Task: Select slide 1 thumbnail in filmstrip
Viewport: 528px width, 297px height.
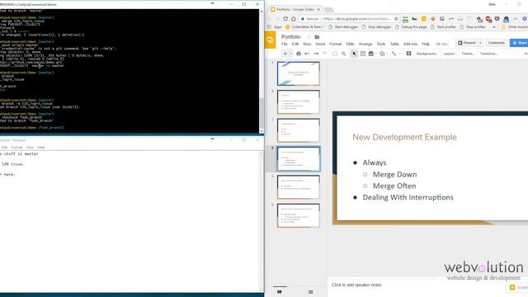Action: tap(299, 73)
